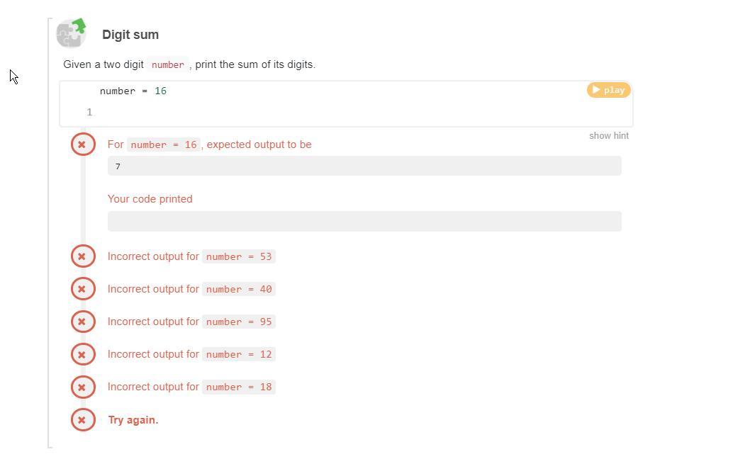Click the red X icon for number = 16

click(83, 144)
